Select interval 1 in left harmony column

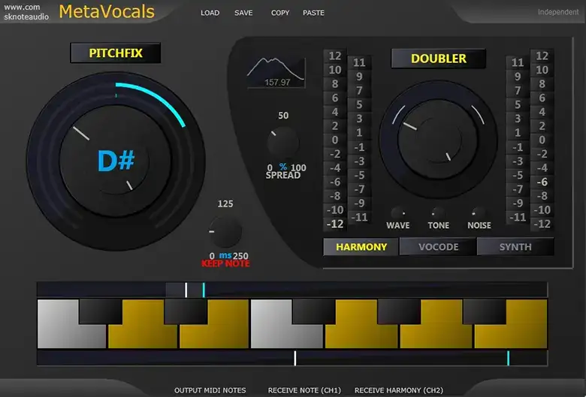pyautogui.click(x=359, y=133)
